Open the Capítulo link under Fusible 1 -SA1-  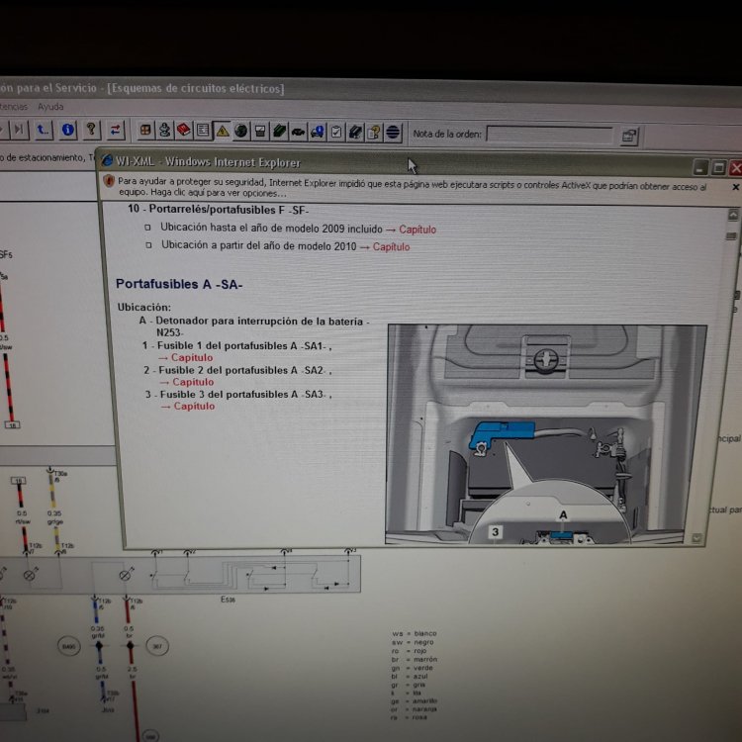point(192,358)
